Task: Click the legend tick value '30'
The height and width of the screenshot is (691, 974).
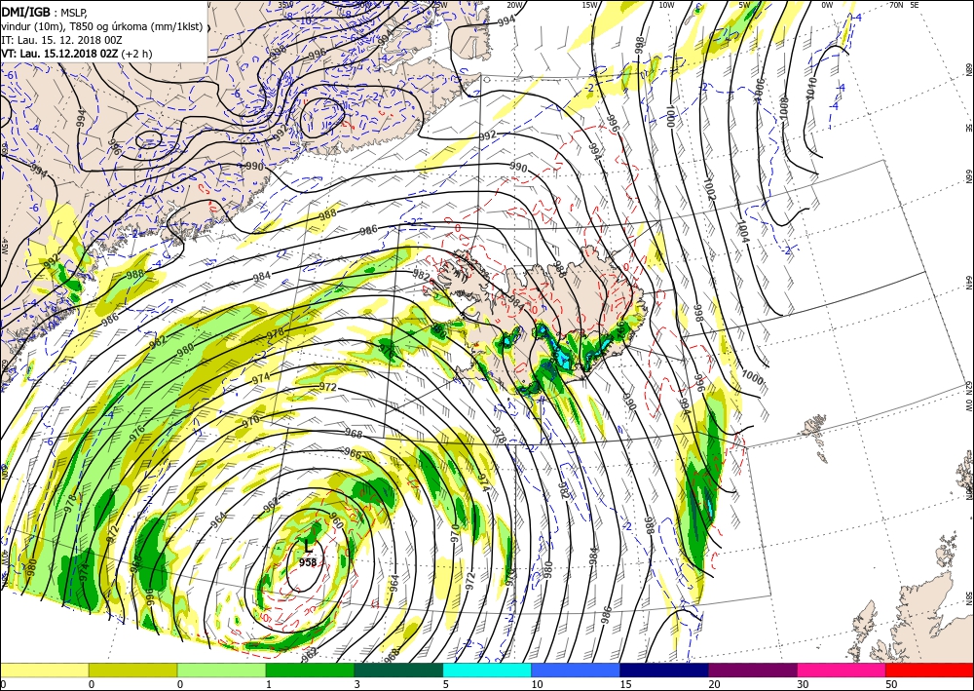Action: click(804, 684)
